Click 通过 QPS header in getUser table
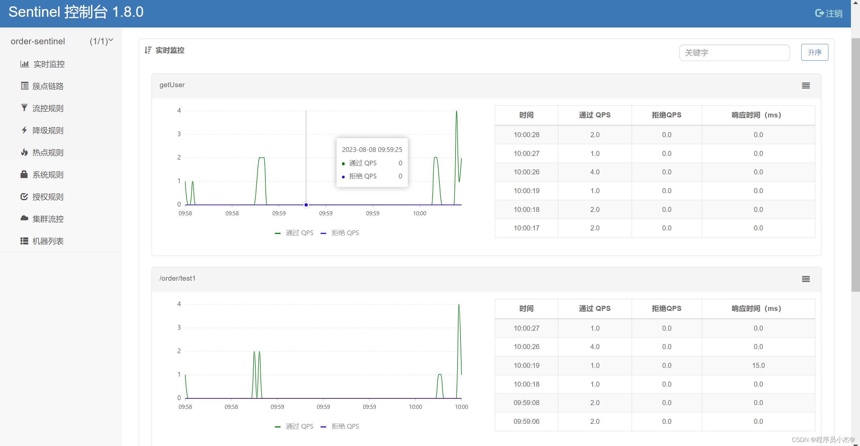Viewport: 860px width, 446px height. pyautogui.click(x=595, y=115)
